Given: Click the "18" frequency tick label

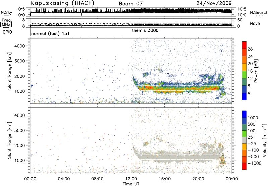Looking at the screenshot, I should (22, 20).
